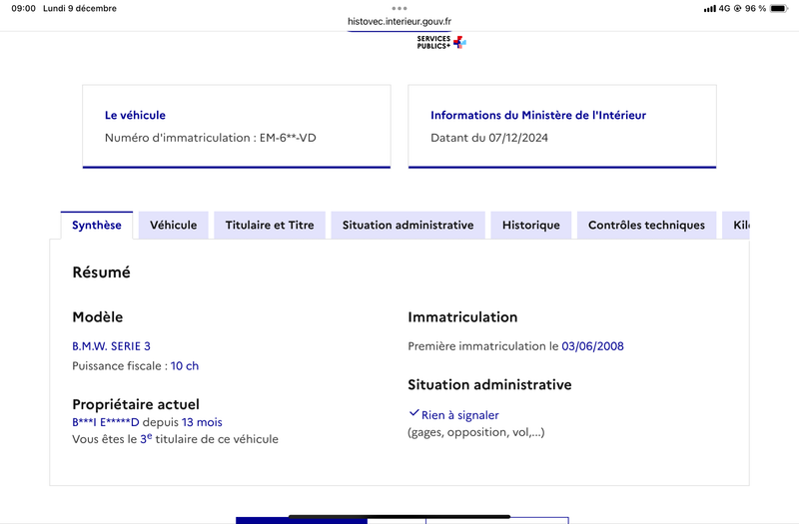
Task: Tap the cellular signal bars icon
Action: point(710,9)
